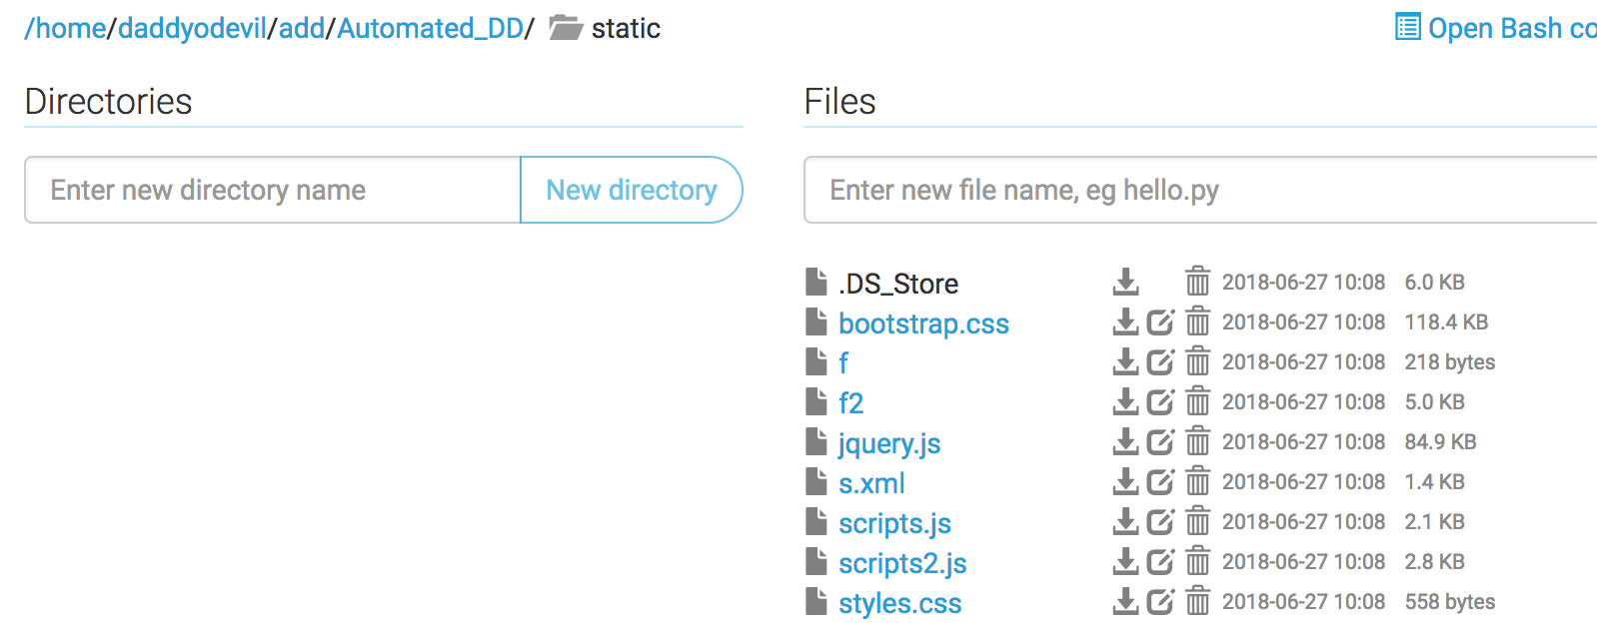Delete the file named f
The width and height of the screenshot is (1597, 641).
(x=1197, y=362)
